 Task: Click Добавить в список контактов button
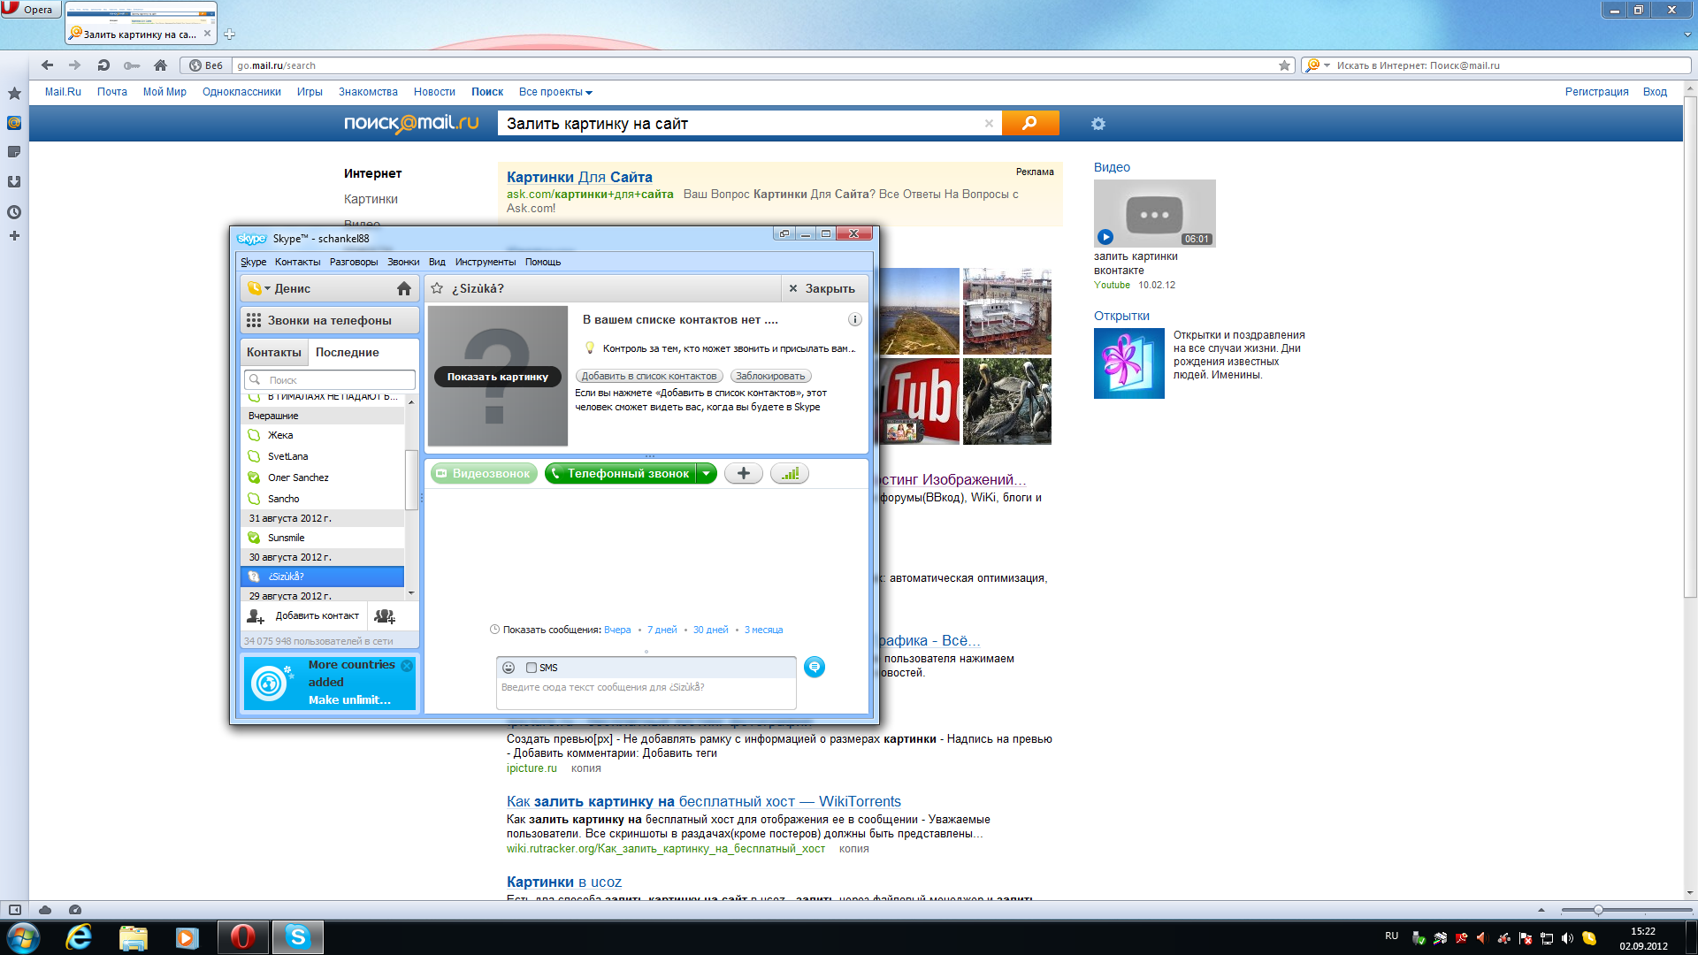pos(649,377)
